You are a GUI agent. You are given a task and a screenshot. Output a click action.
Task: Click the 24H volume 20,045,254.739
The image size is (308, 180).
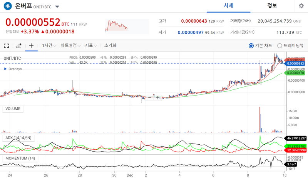coord(275,21)
